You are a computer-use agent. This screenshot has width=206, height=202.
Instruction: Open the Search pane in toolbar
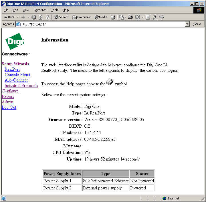click(61, 17)
